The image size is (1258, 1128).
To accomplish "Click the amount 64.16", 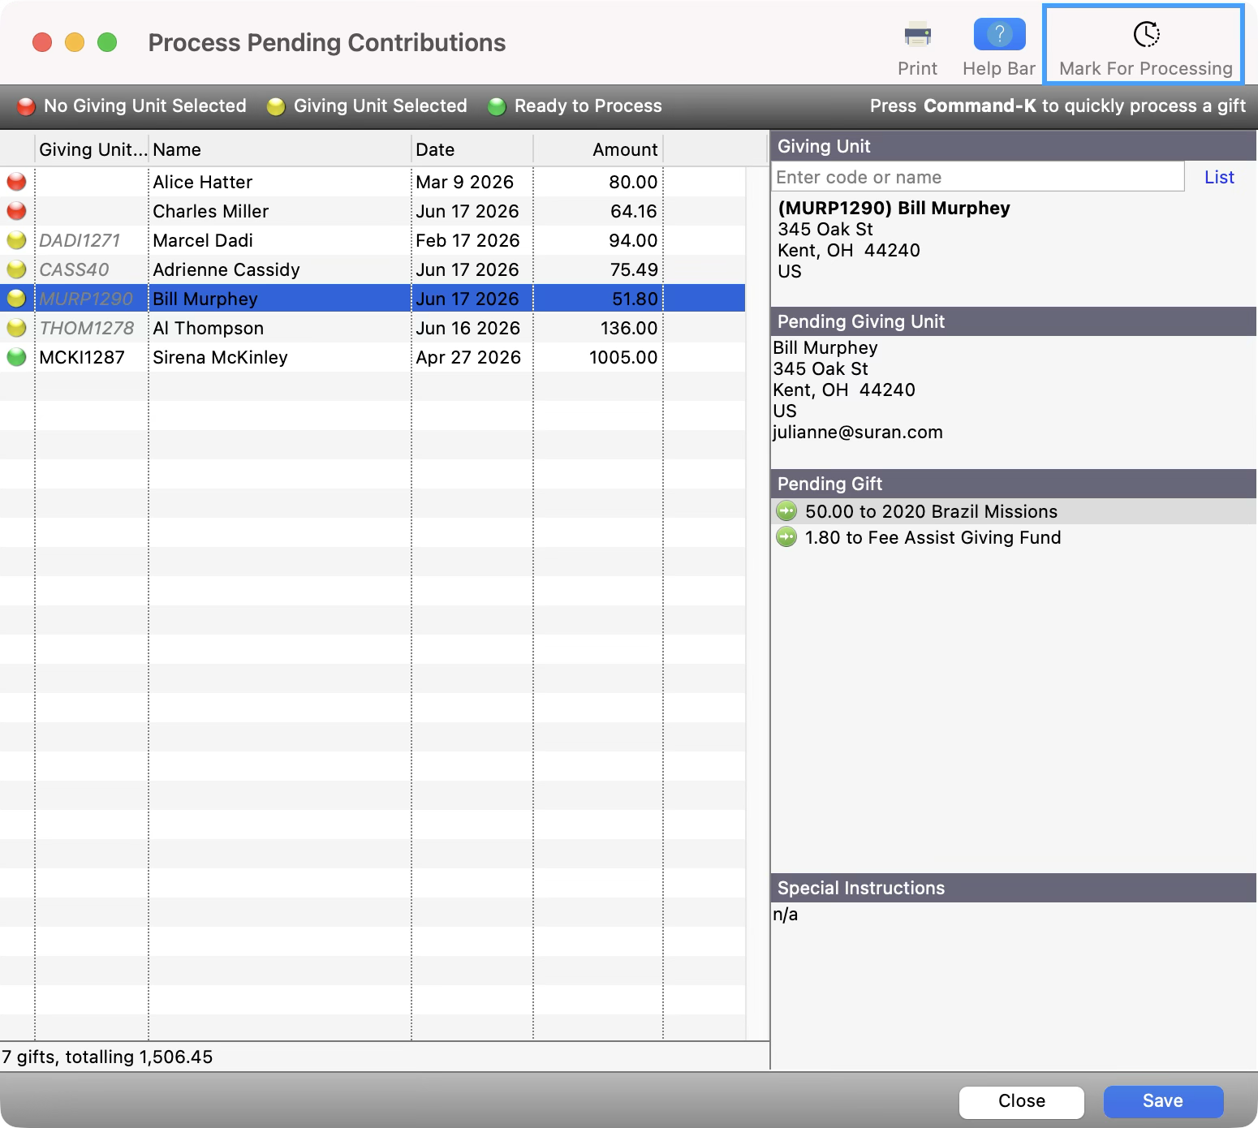I will coord(633,211).
